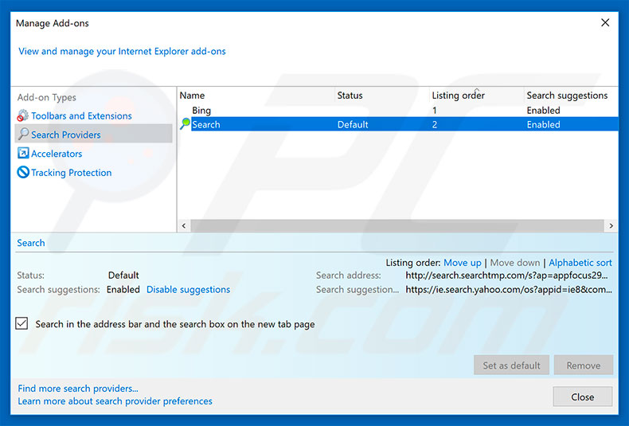Click Alphabetic sort link
The height and width of the screenshot is (426, 629).
(580, 263)
